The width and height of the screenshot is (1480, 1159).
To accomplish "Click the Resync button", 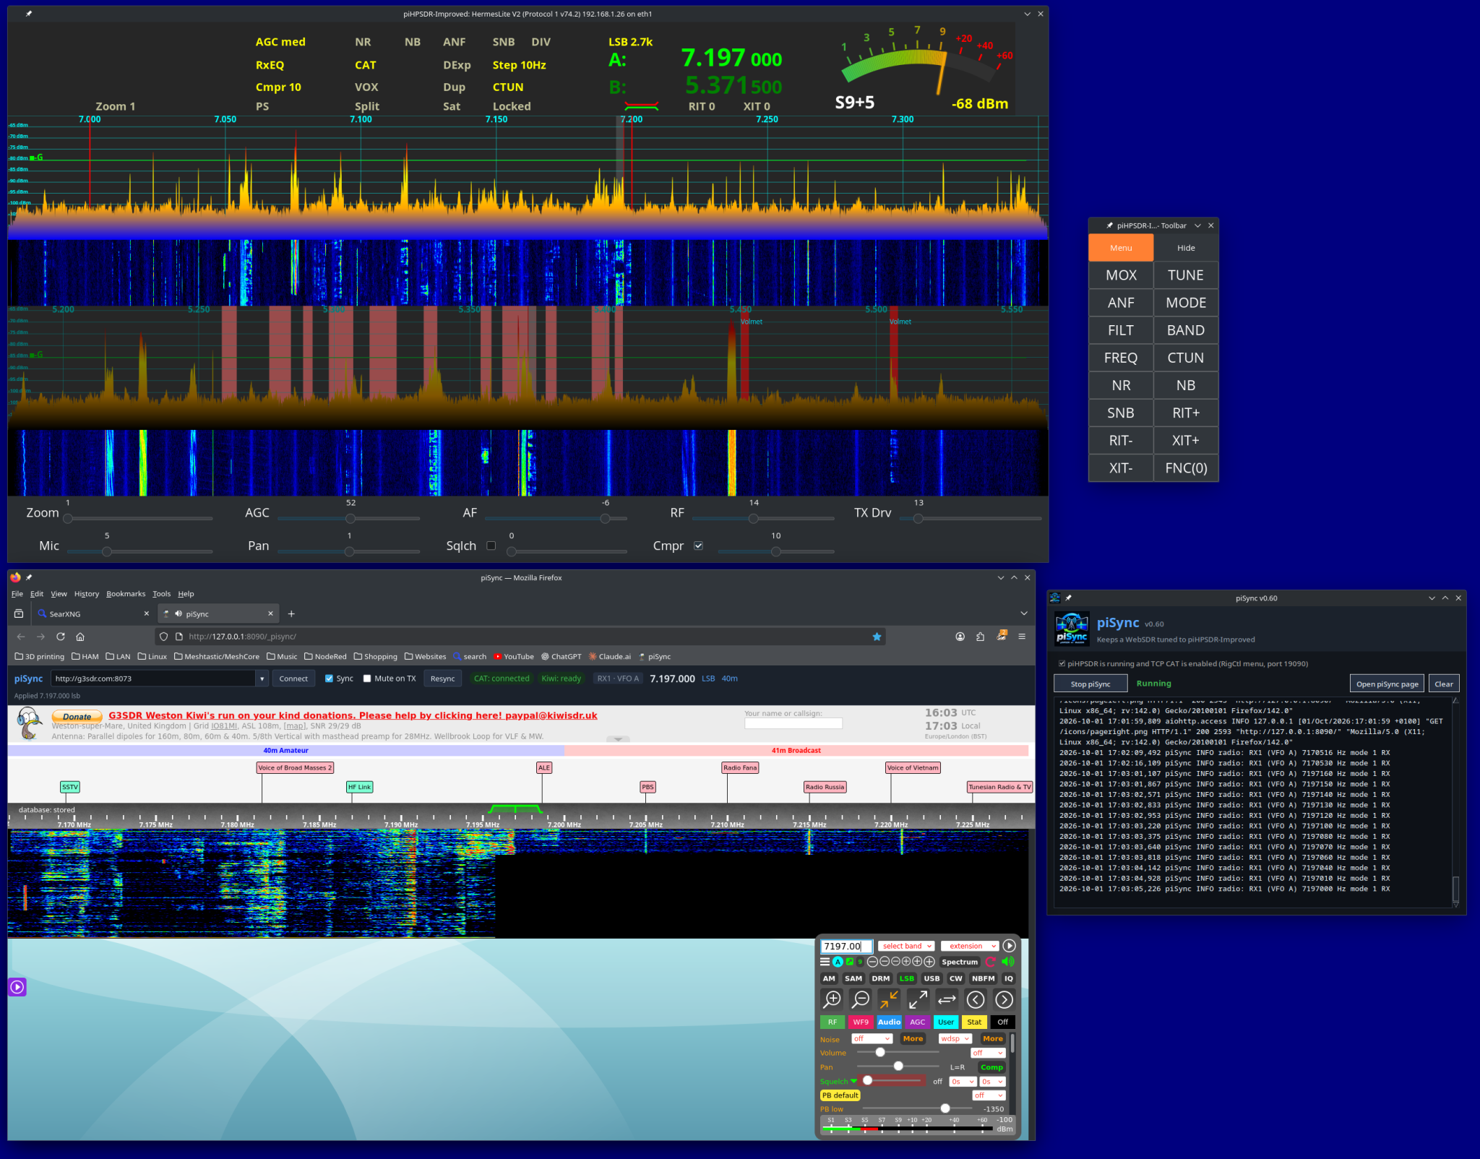I will (x=442, y=678).
